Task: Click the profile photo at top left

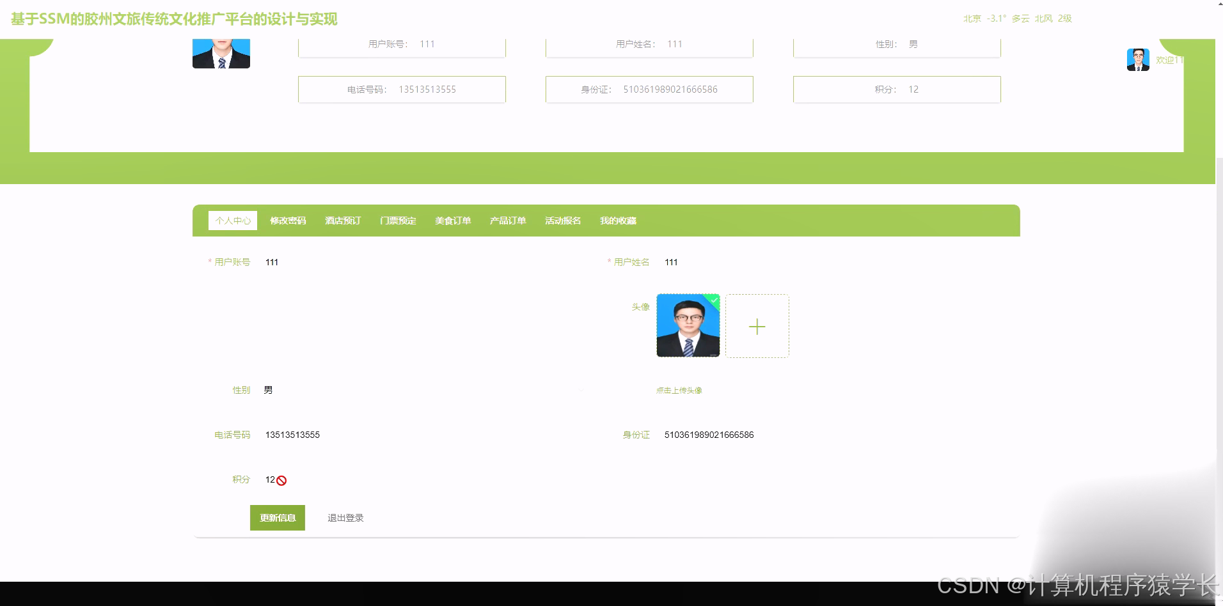Action: [221, 52]
